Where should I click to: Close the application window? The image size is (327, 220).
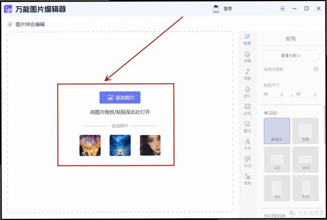point(318,8)
